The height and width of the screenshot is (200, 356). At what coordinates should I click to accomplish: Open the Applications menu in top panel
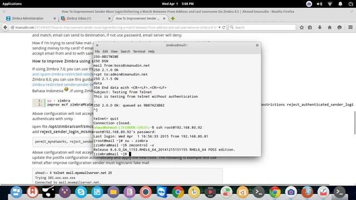(x=12, y=4)
